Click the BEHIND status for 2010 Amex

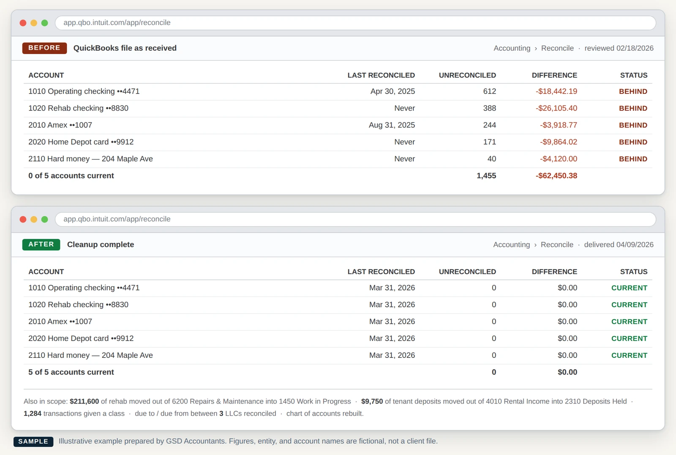[633, 125]
